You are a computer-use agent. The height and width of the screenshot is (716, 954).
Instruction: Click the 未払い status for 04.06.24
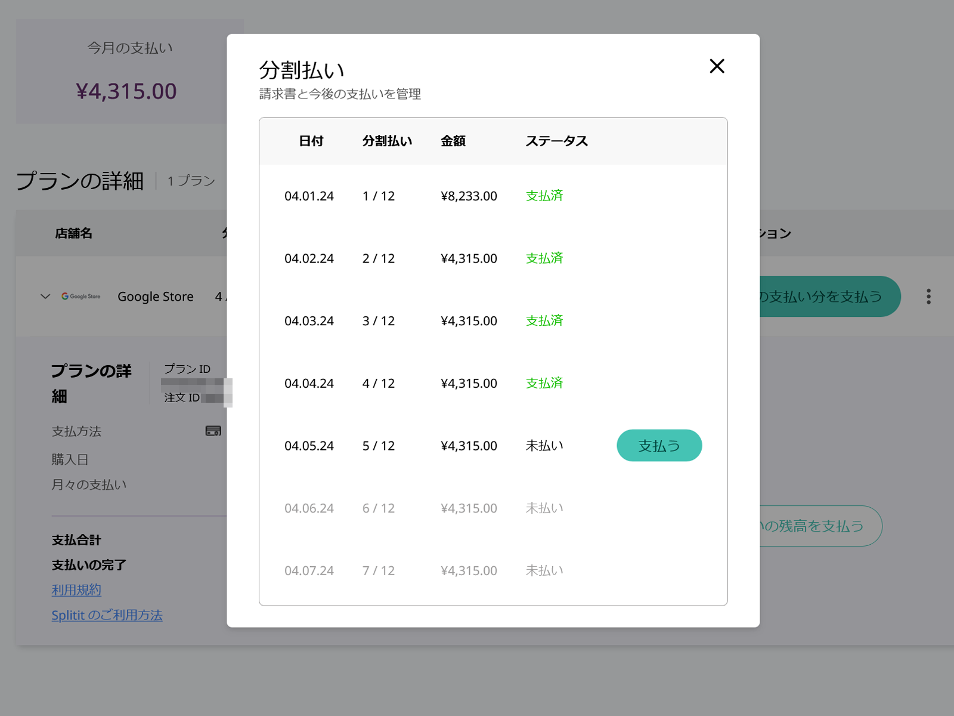[544, 508]
